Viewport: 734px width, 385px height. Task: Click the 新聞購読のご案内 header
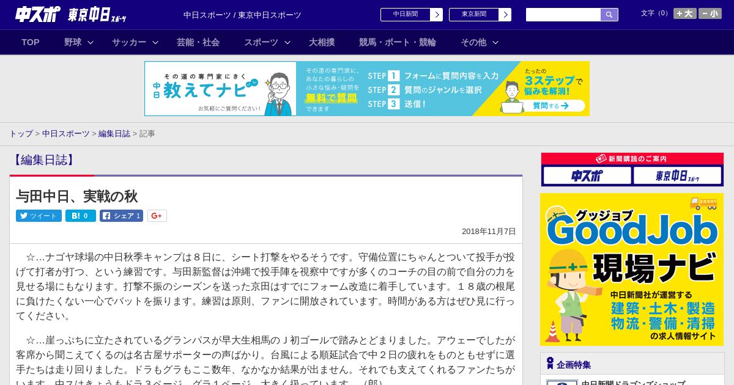pos(632,159)
